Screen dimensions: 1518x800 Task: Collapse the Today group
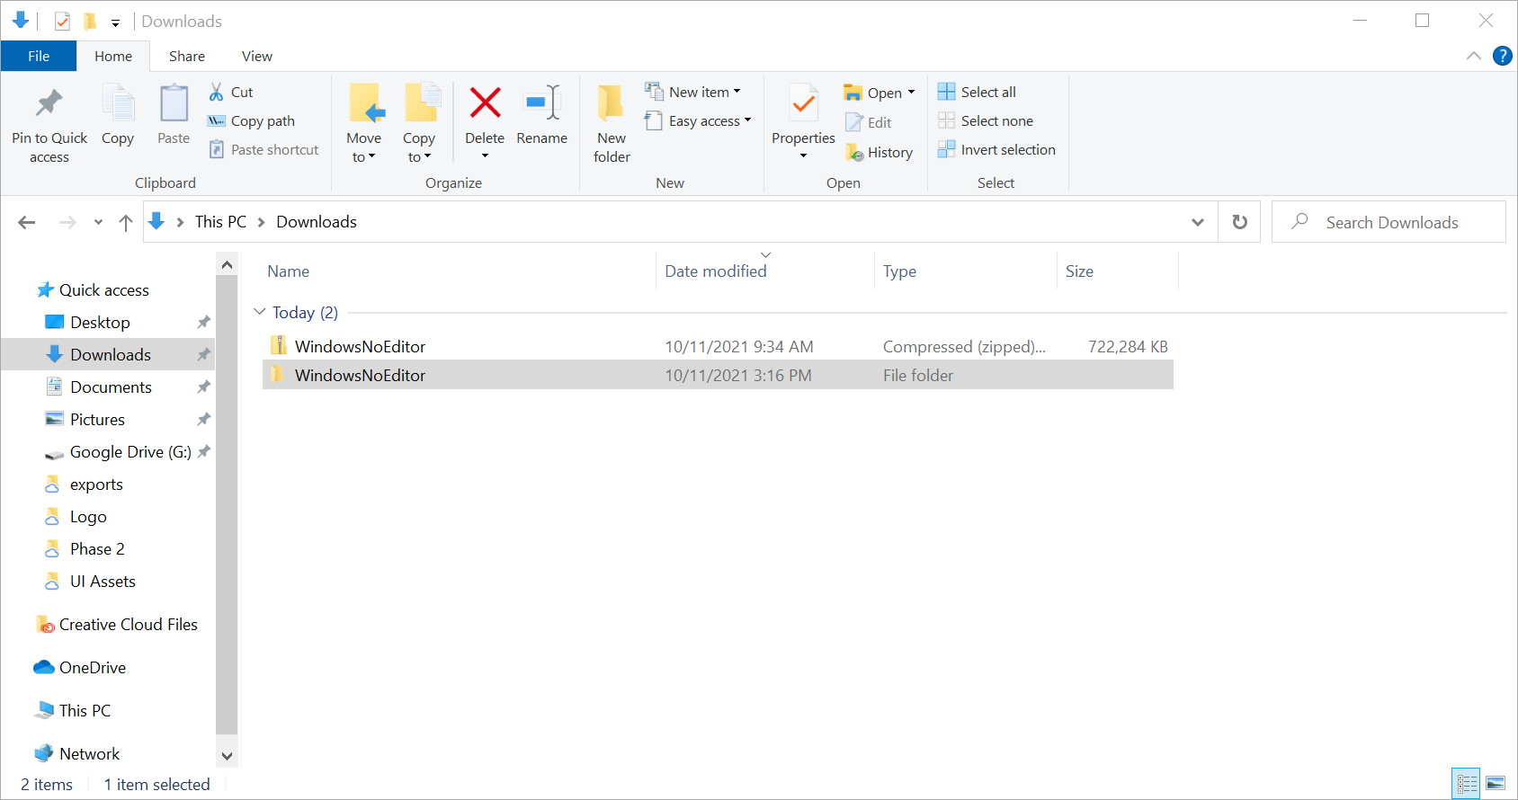point(260,312)
